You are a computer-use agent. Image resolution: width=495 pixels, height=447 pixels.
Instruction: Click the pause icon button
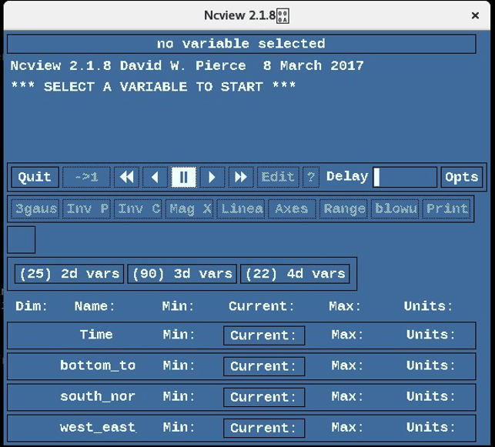point(183,177)
